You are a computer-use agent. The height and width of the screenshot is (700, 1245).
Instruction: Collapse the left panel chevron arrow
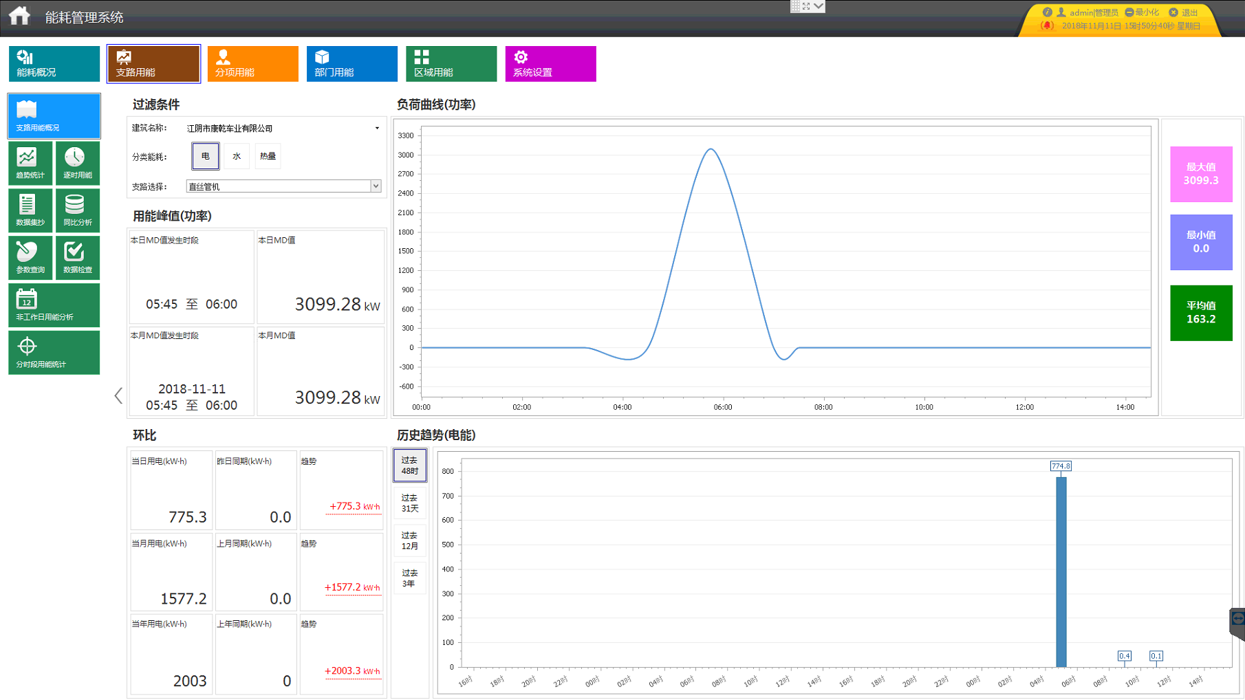point(118,395)
